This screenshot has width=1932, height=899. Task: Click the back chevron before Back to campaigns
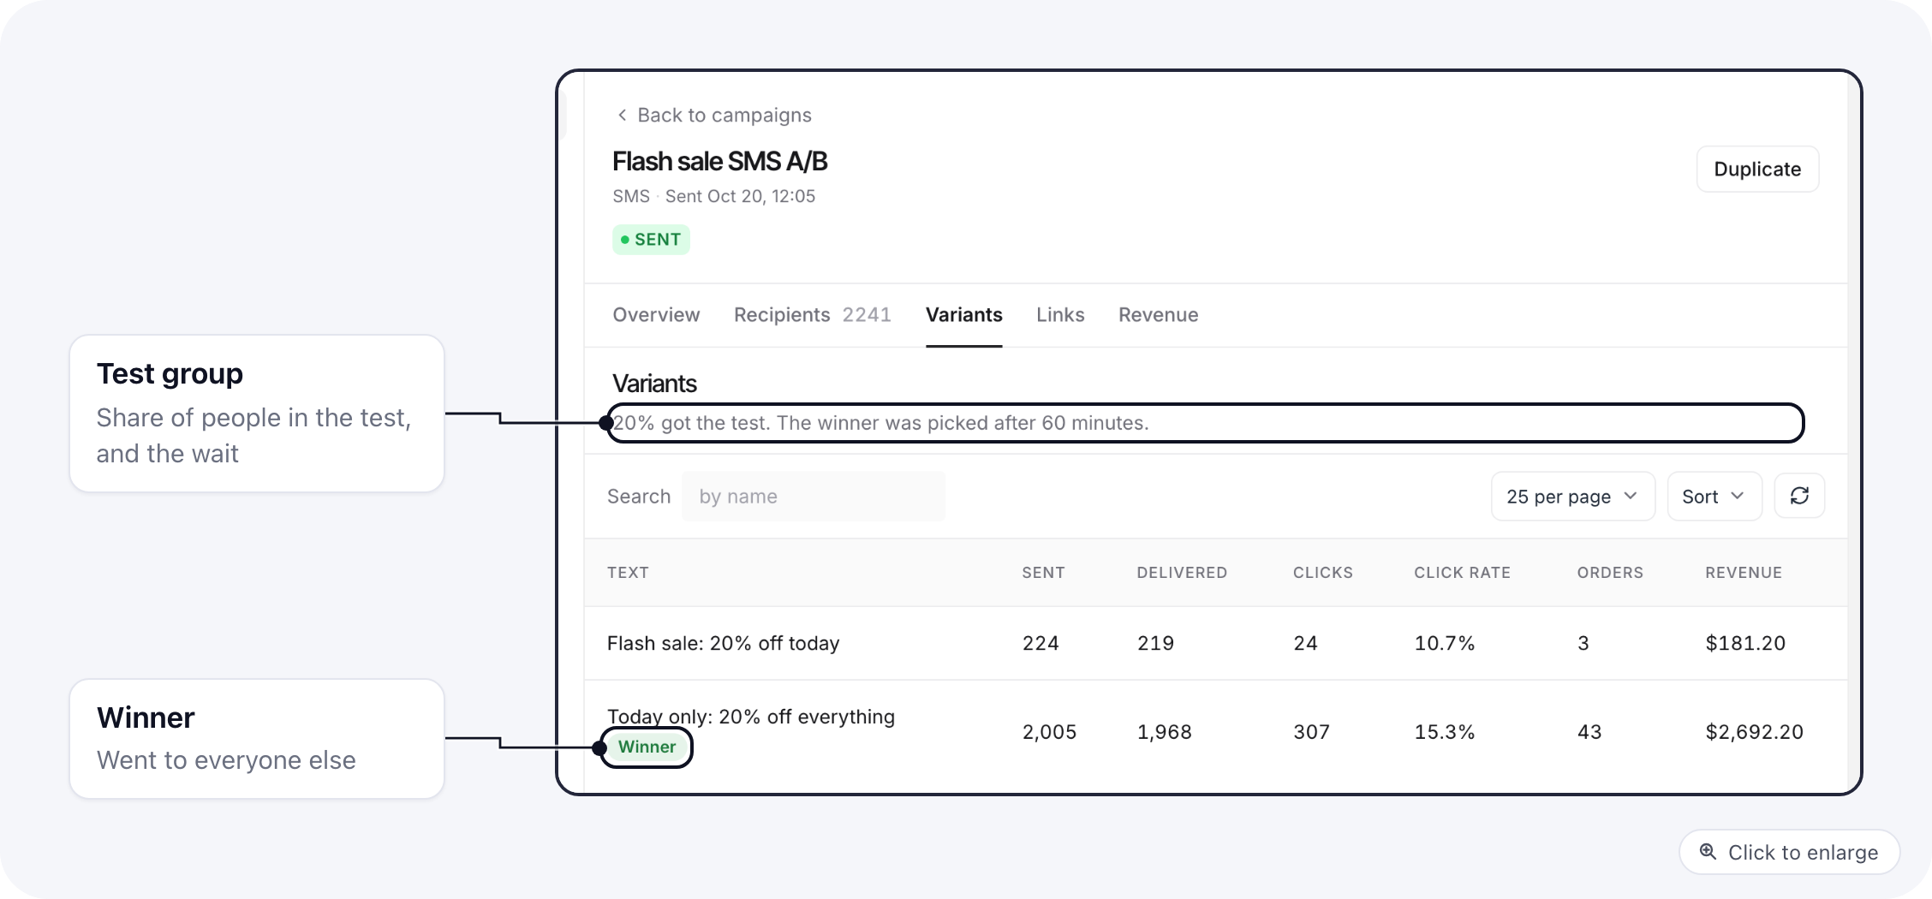point(622,115)
